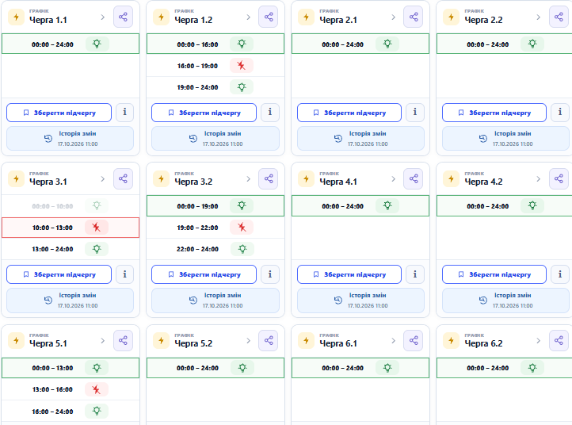
Task: Click the lightning icon of Черга 1.1
Action: click(16, 17)
